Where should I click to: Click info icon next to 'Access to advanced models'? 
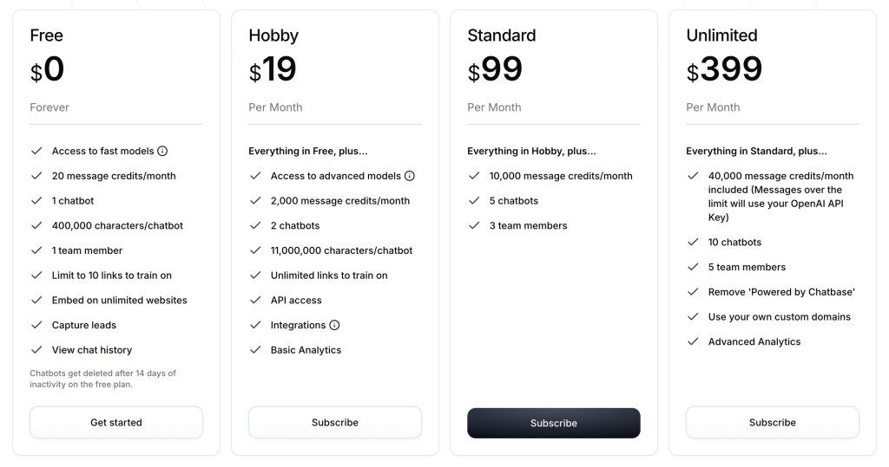(410, 176)
